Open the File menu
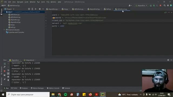Screen dimensions: 173x97 pos(5,2)
